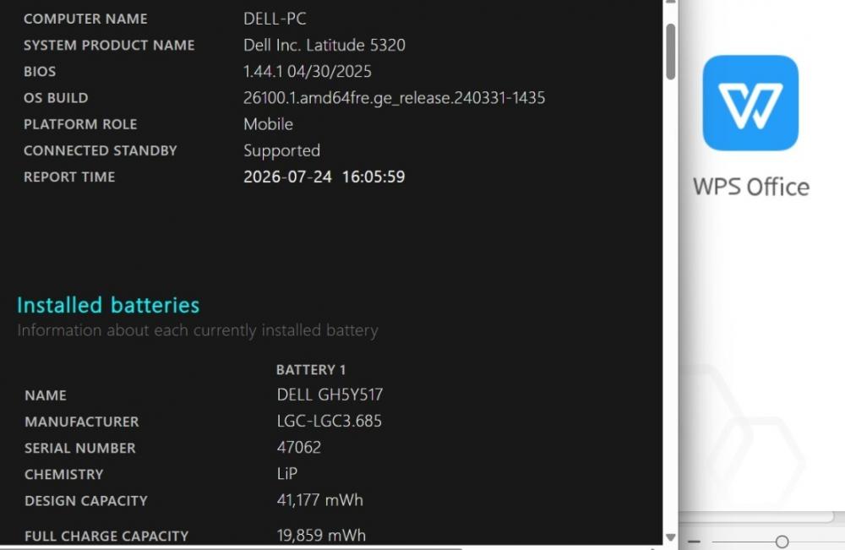Viewport: 845px width, 550px height.
Task: Click the DESIGN CAPACITY label
Action: pyautogui.click(x=86, y=501)
